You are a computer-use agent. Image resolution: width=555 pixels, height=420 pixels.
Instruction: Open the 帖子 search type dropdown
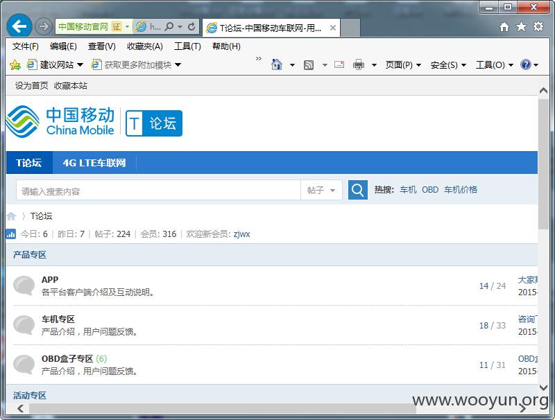[x=321, y=190]
